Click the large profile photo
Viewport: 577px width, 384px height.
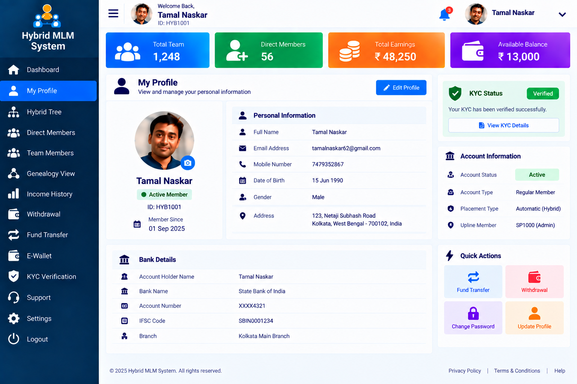(x=164, y=141)
